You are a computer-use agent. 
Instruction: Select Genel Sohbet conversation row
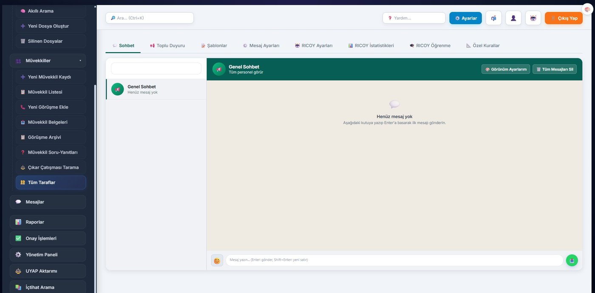point(156,89)
